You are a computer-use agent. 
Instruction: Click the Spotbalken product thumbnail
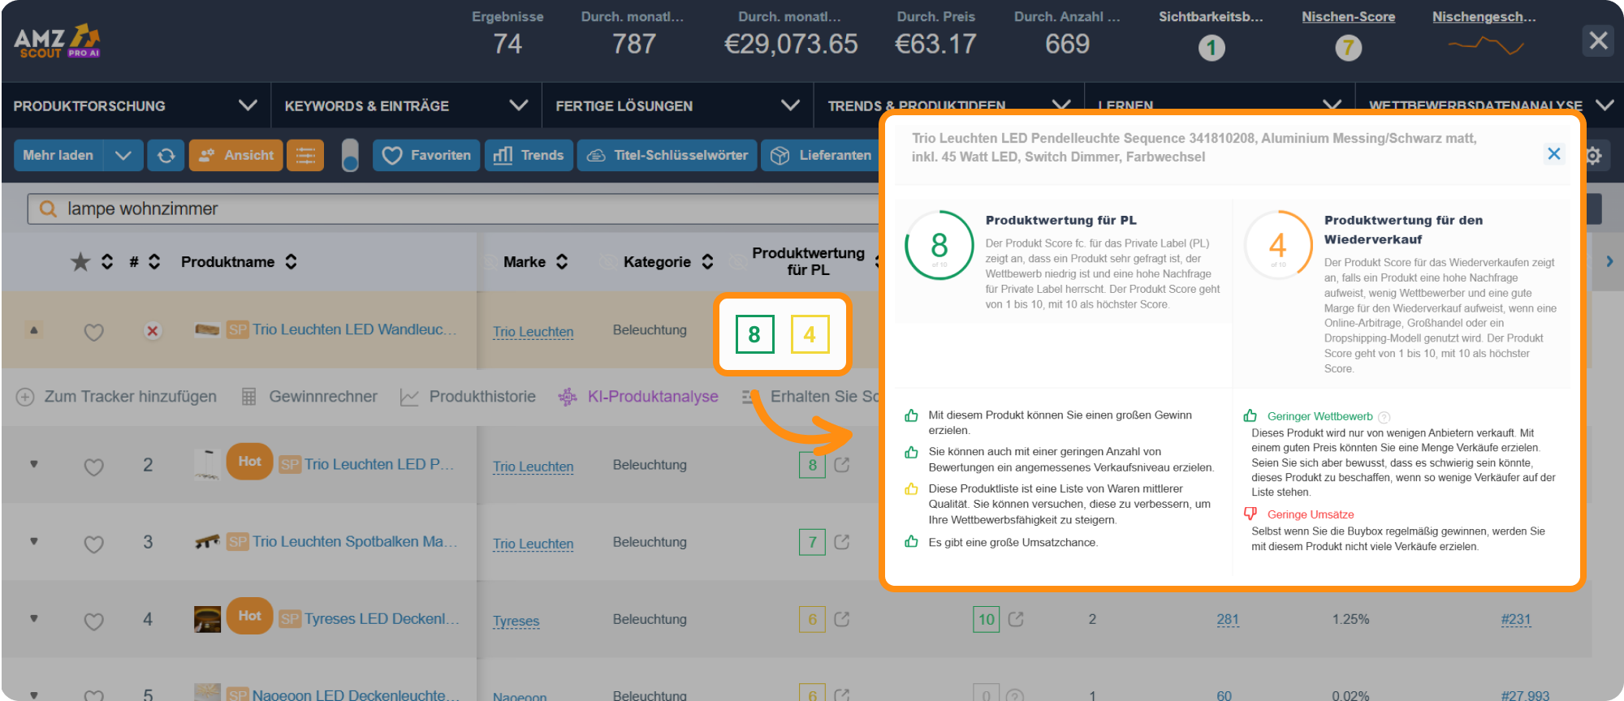coord(208,541)
